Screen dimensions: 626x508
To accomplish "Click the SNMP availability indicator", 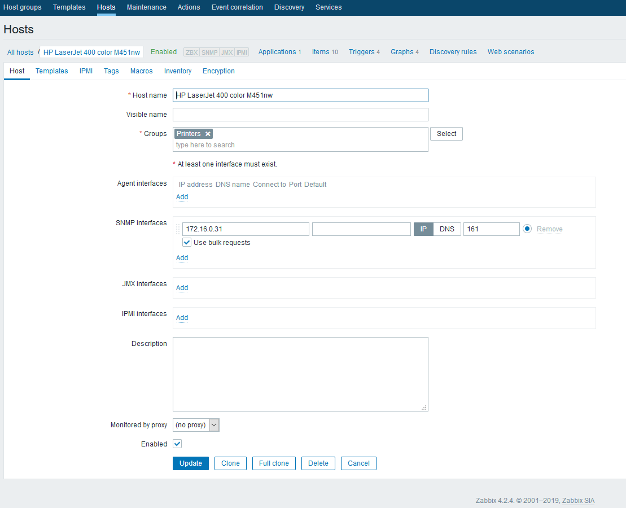I will point(209,52).
